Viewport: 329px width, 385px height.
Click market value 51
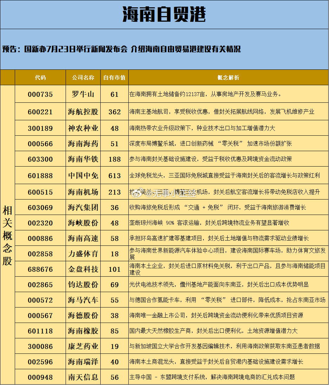tap(114, 144)
